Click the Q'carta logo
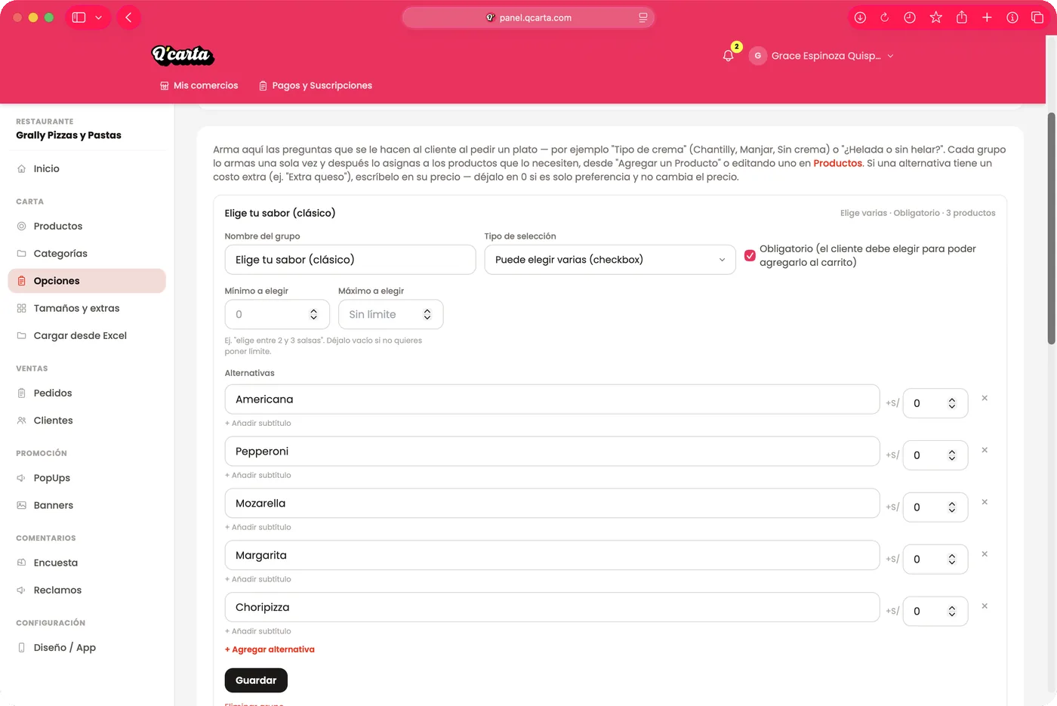 coord(183,54)
